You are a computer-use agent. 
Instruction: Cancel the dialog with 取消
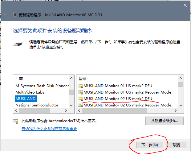176,145
